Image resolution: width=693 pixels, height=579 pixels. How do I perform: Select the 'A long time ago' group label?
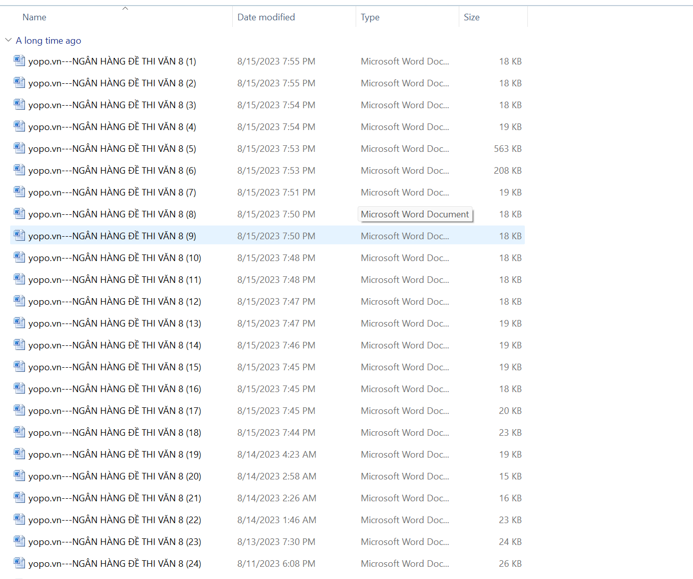tap(48, 41)
